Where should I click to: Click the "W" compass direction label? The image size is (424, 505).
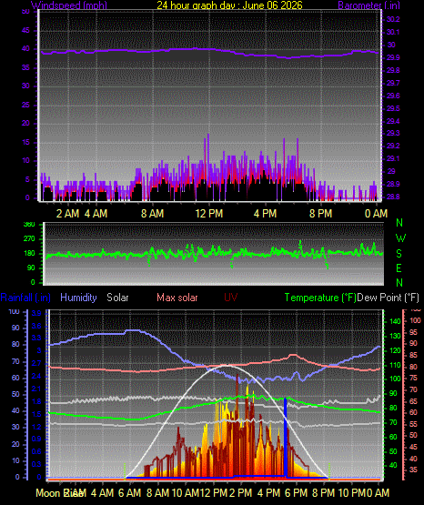click(x=400, y=238)
